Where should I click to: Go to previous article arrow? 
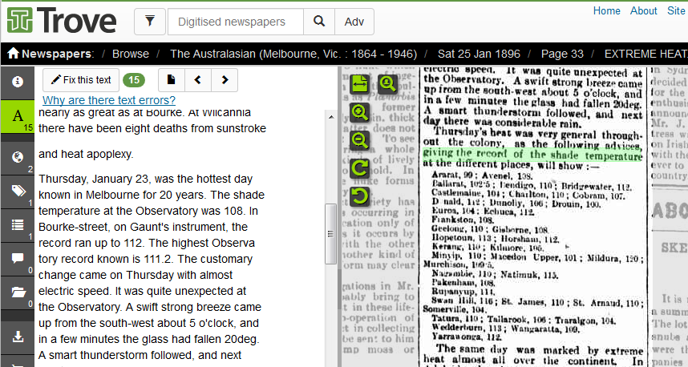(198, 79)
